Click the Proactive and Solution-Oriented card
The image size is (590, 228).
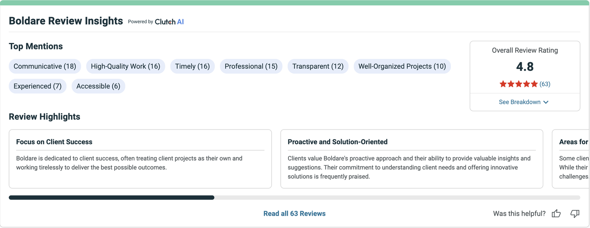(412, 159)
